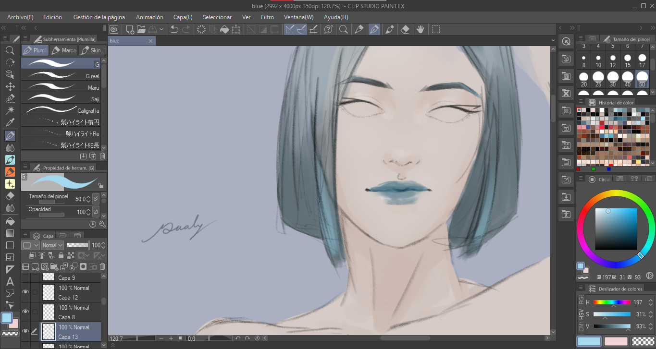The image size is (656, 349).
Task: Click the Scale/Rotate transform icon
Action: click(x=236, y=29)
